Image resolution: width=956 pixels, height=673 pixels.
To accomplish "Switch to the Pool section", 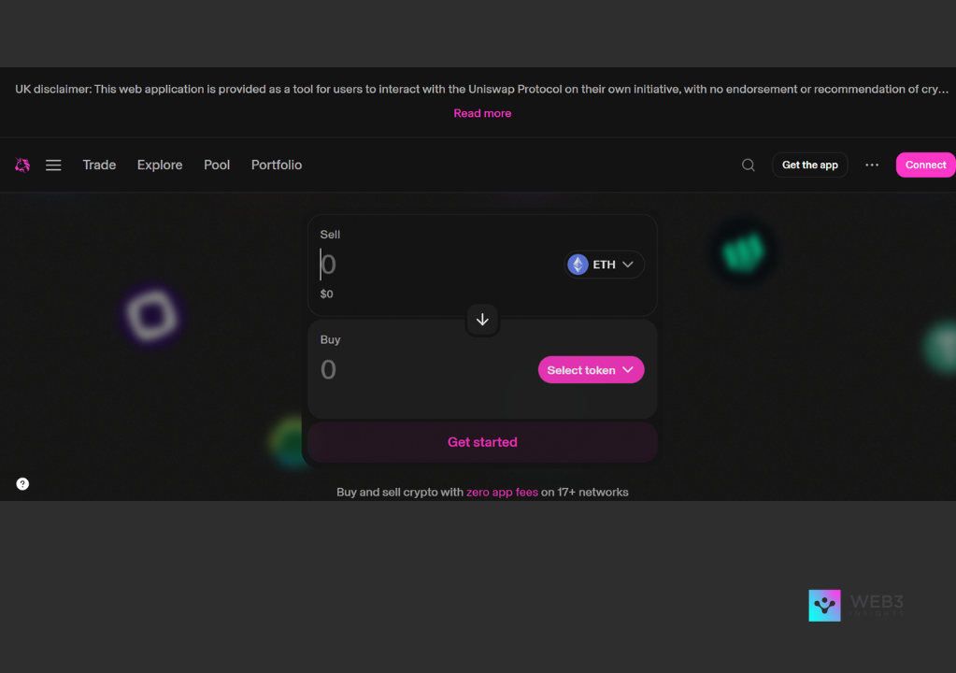I will click(217, 165).
